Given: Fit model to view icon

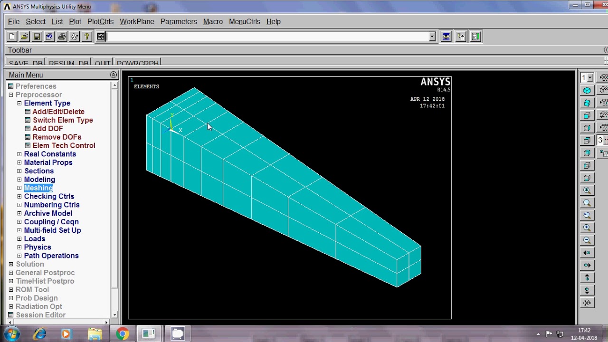Looking at the screenshot, I should click(587, 190).
